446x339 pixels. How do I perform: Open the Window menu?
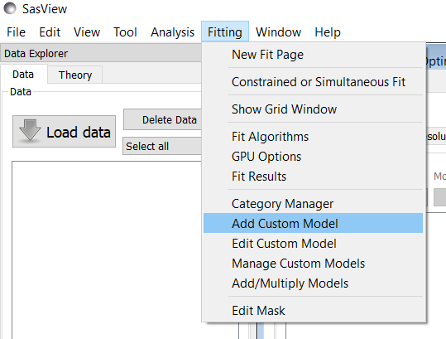click(x=278, y=31)
